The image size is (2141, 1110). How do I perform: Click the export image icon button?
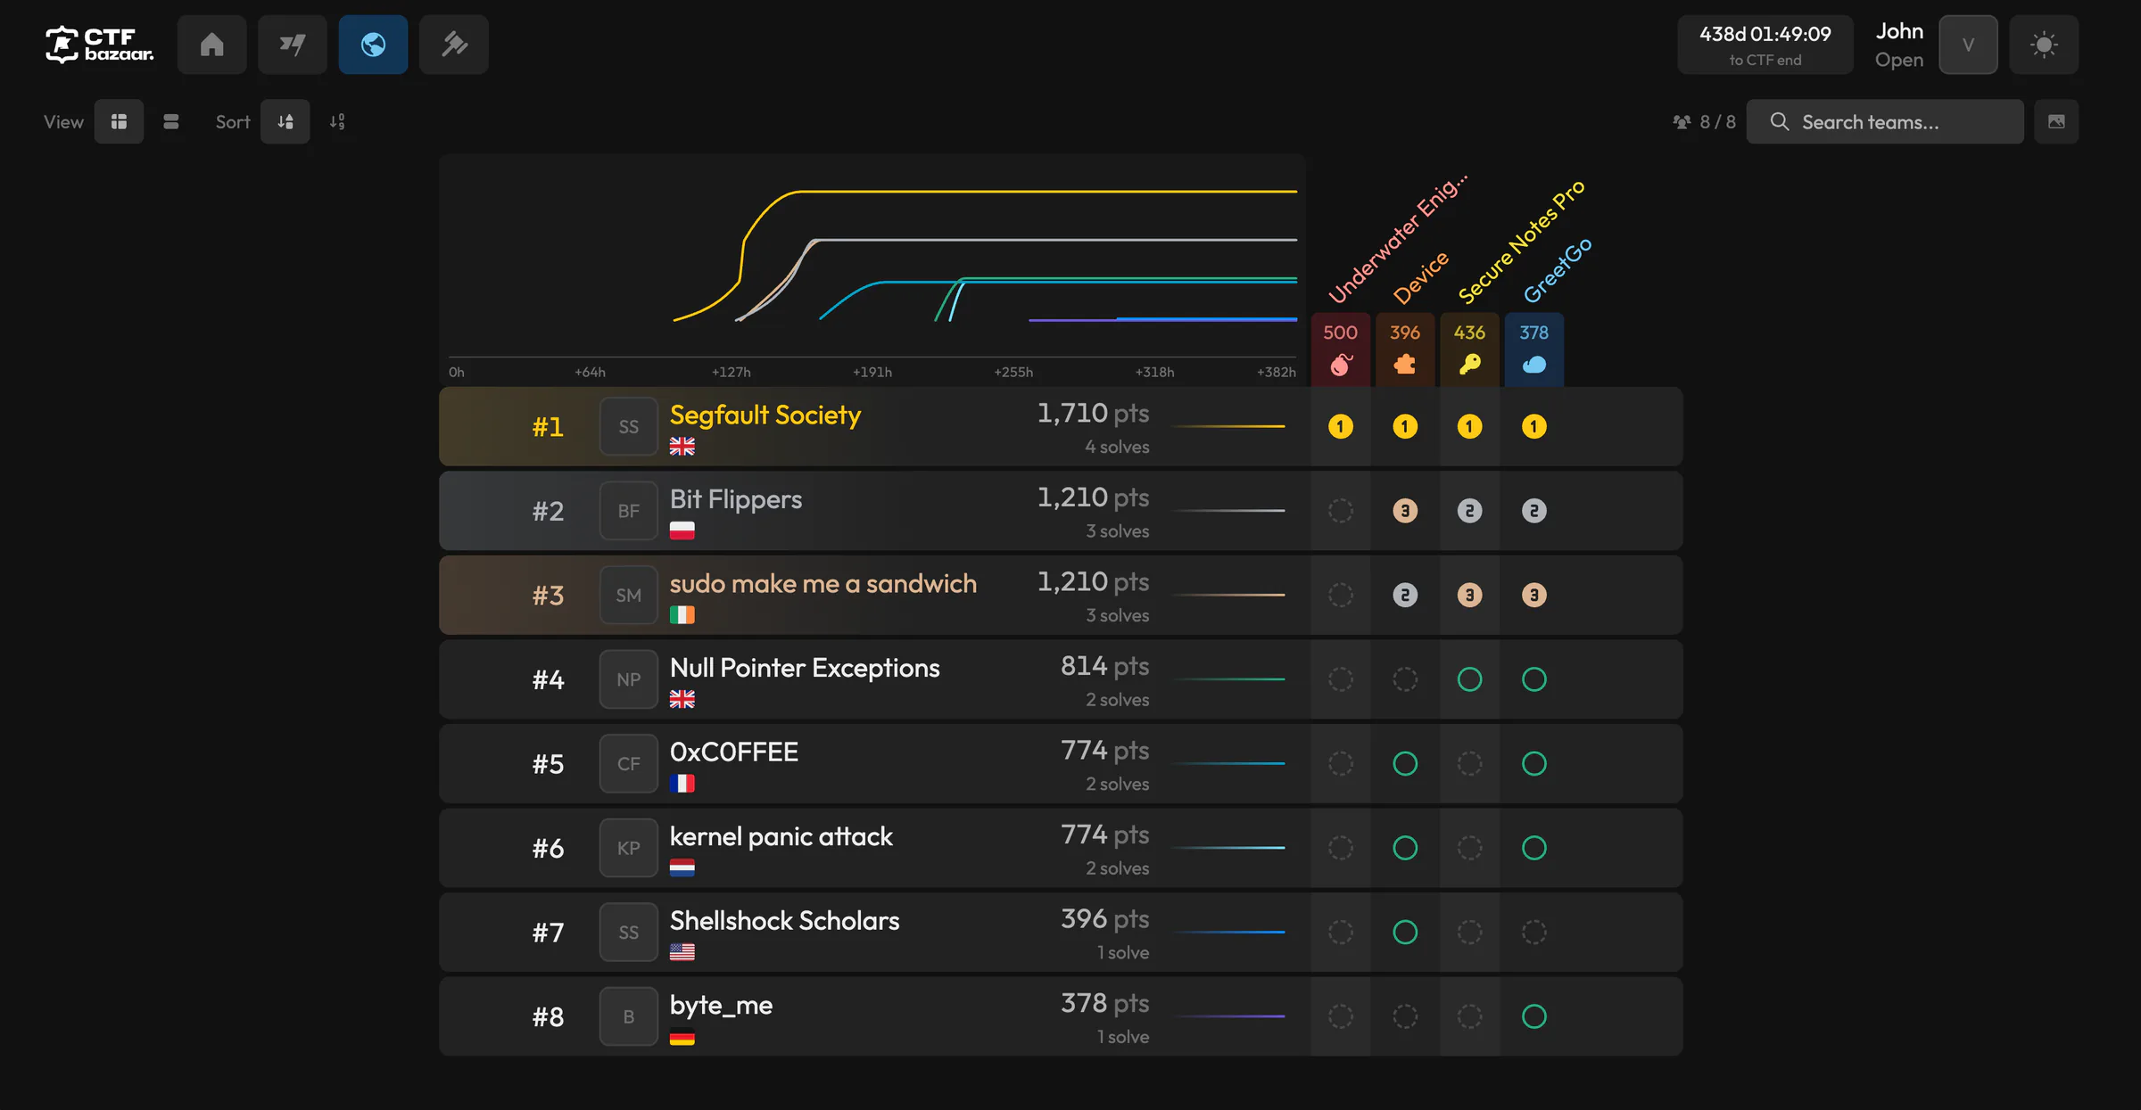tap(2056, 121)
